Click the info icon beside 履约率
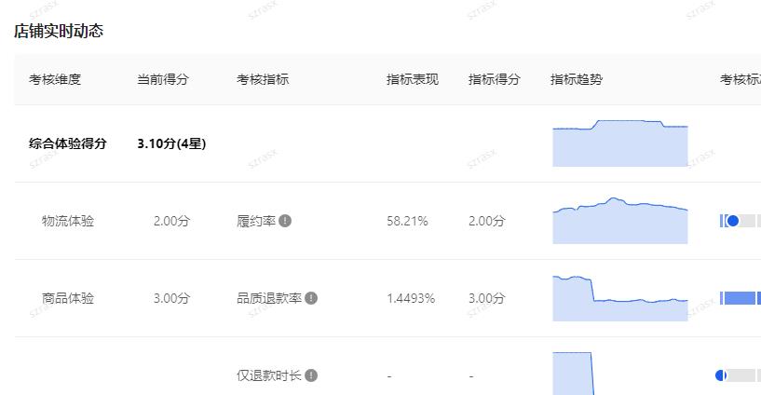This screenshot has width=761, height=395. click(x=285, y=221)
